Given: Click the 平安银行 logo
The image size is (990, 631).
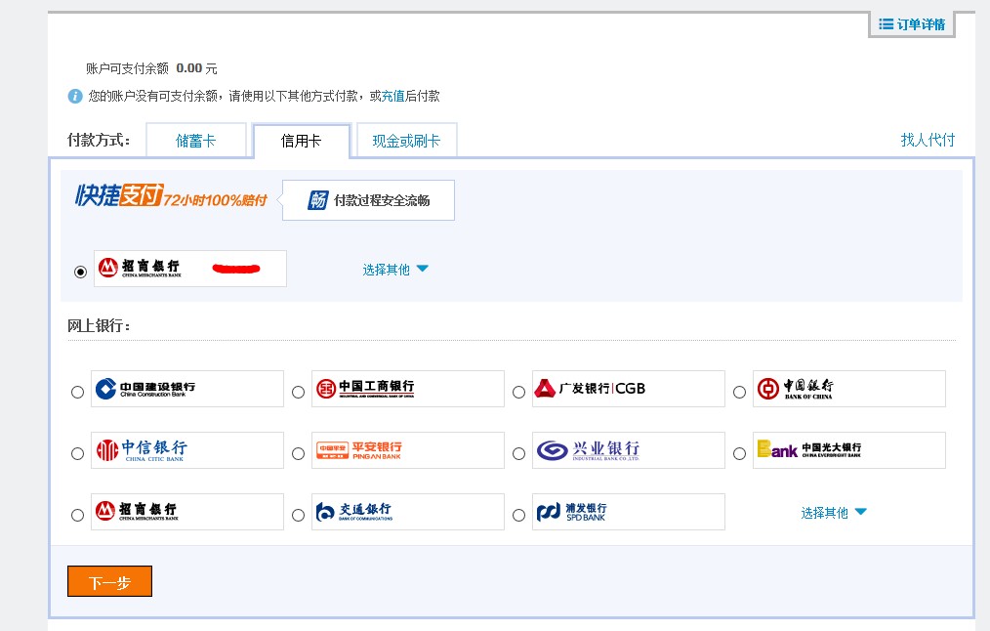Looking at the screenshot, I should tap(358, 450).
